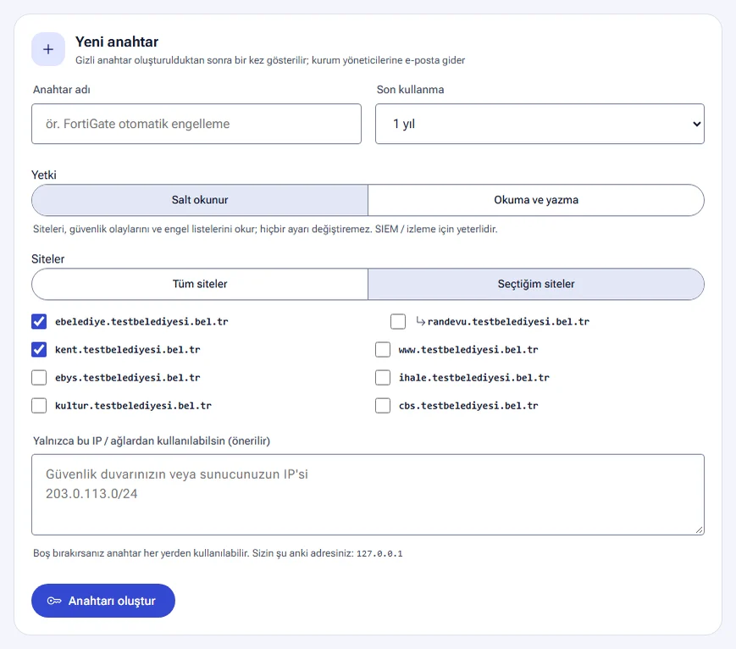736x649 pixels.
Task: Click the Yalnızca bu IP / ağlardan label
Action: tap(152, 441)
